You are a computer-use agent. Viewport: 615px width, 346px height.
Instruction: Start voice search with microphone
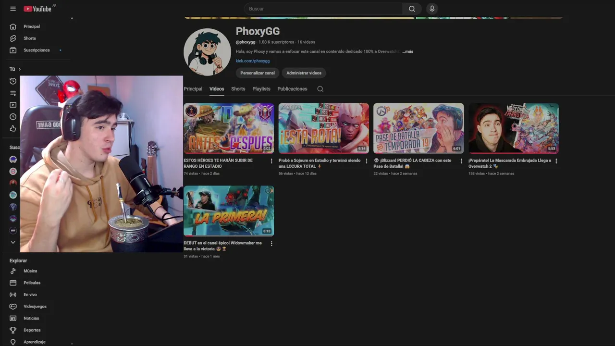point(432,9)
